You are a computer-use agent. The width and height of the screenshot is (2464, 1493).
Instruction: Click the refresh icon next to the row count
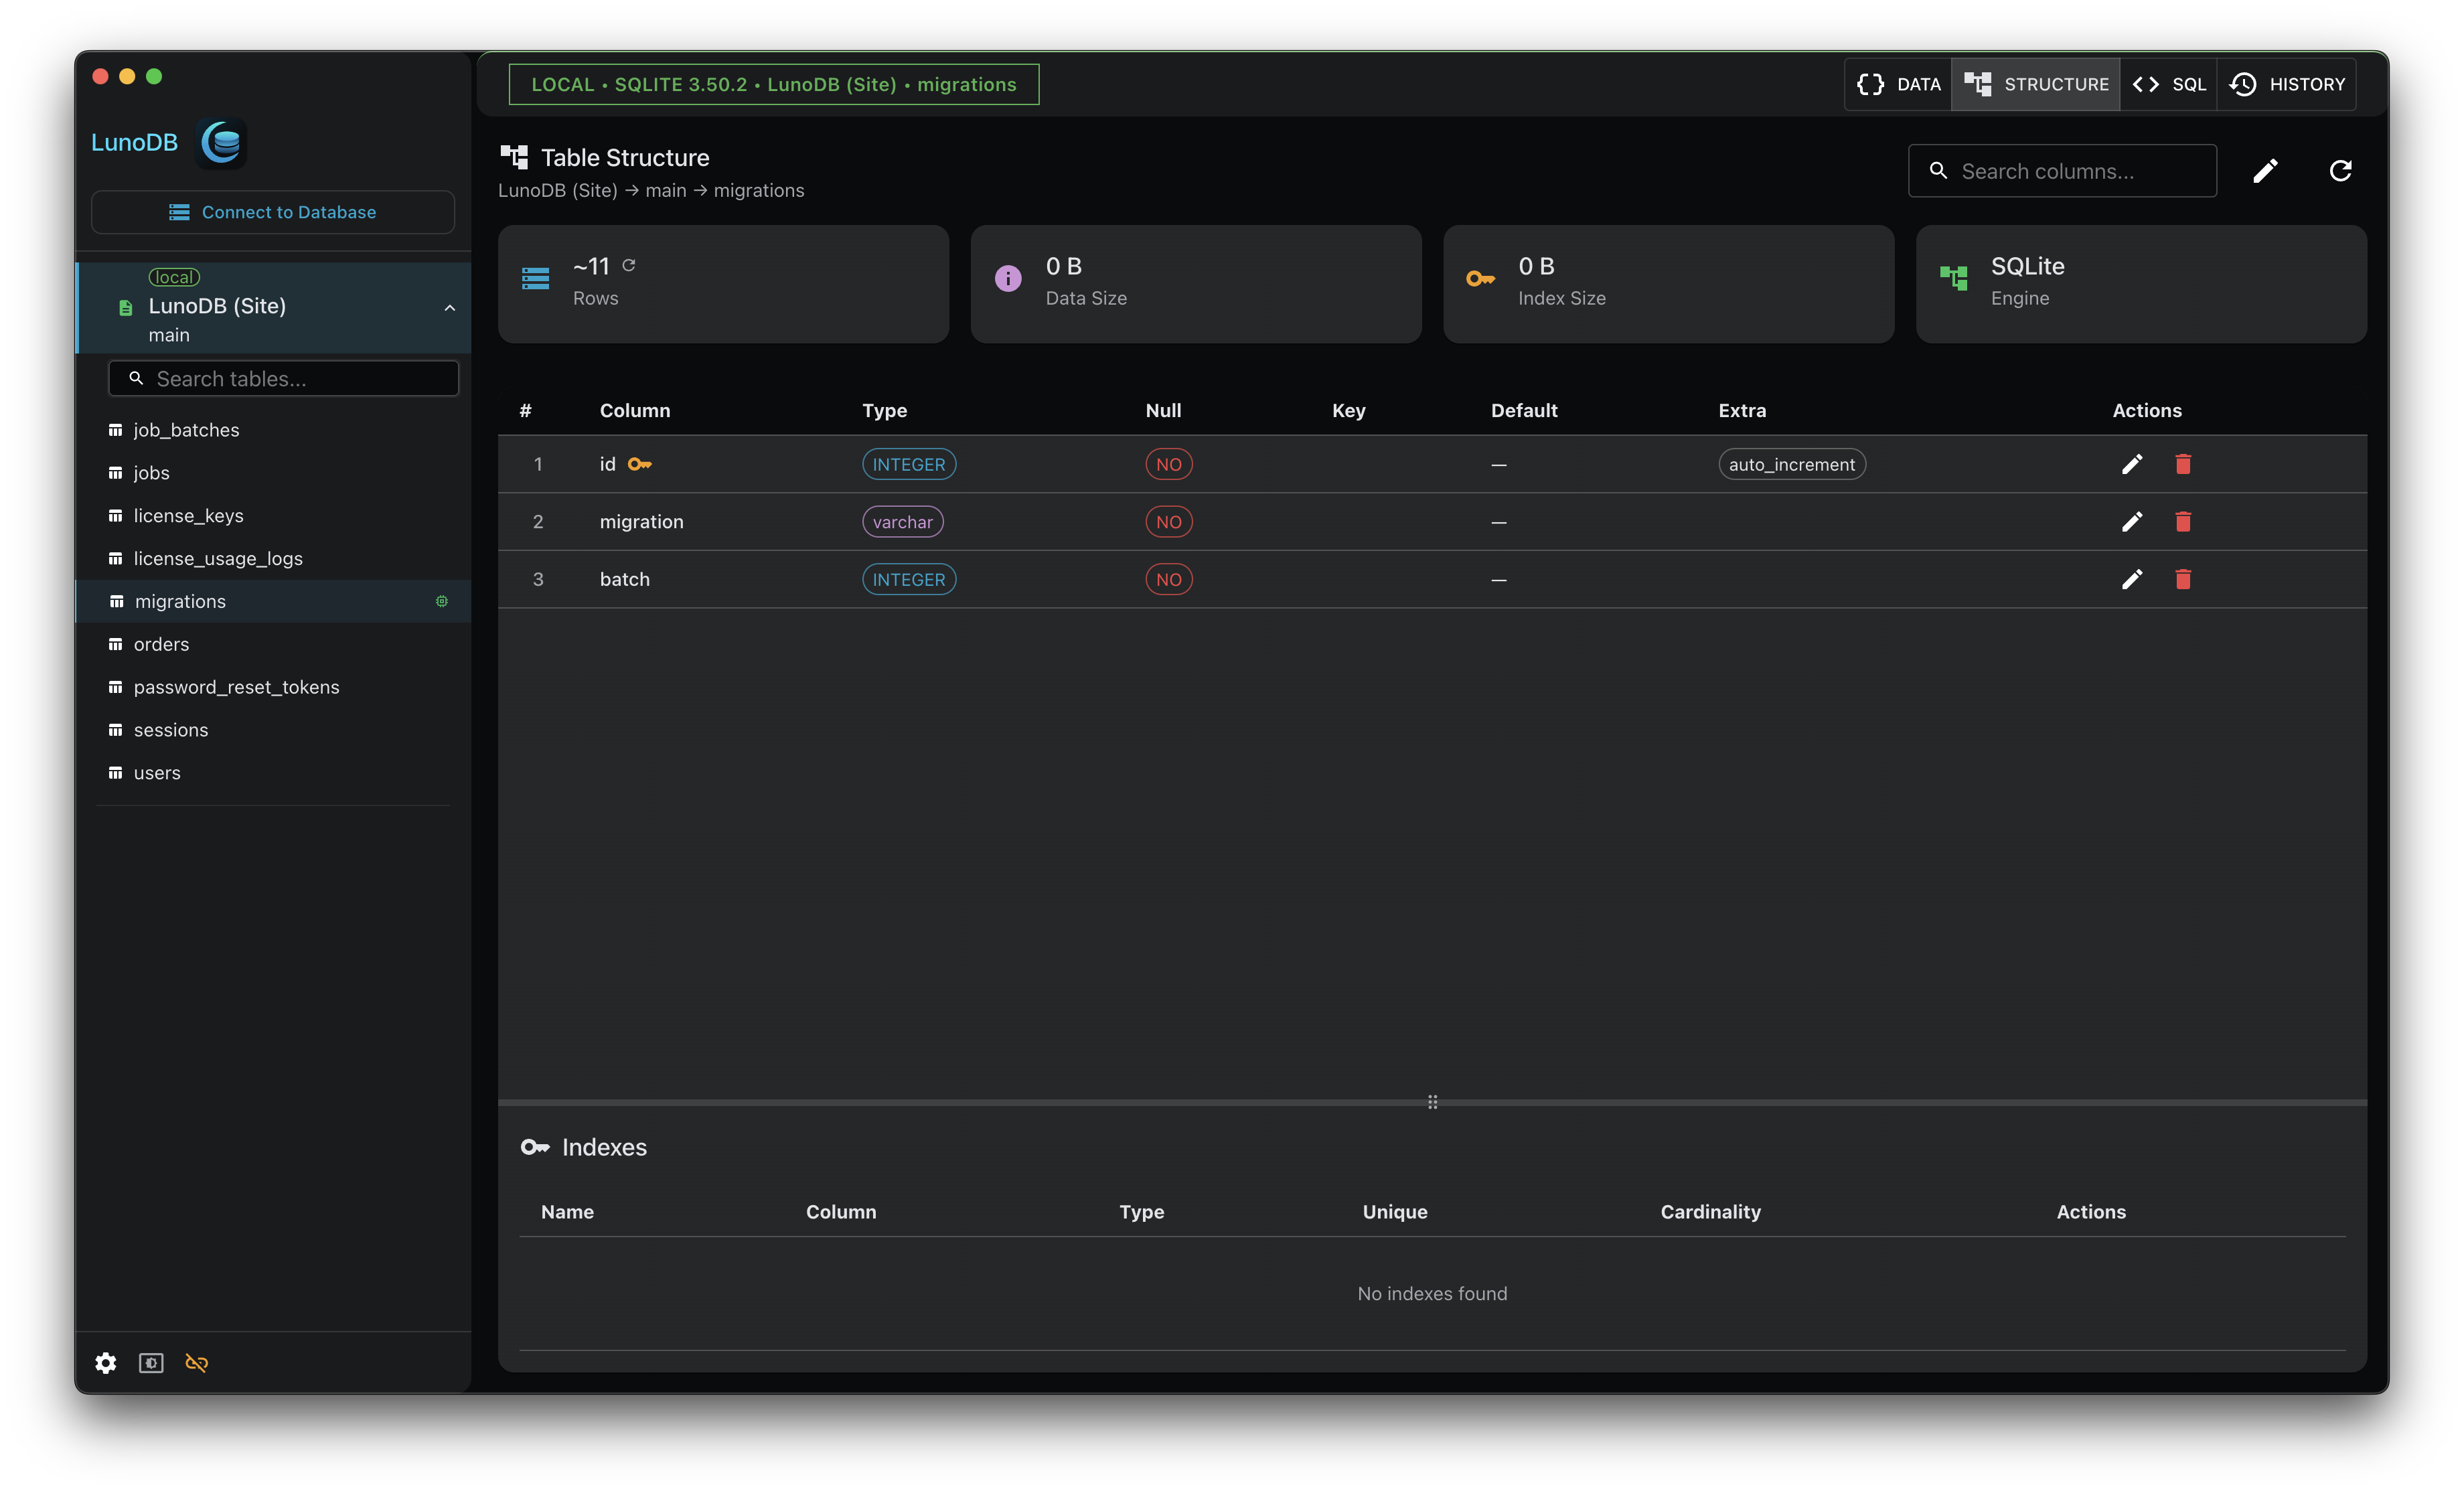(629, 265)
